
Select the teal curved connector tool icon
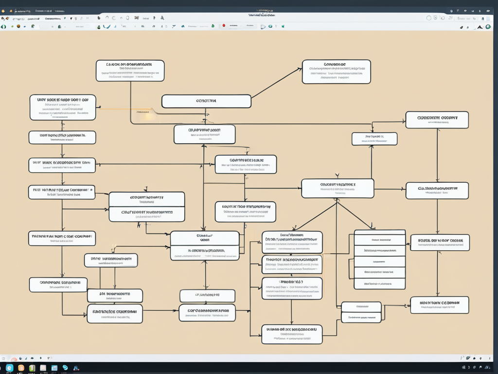point(107,26)
